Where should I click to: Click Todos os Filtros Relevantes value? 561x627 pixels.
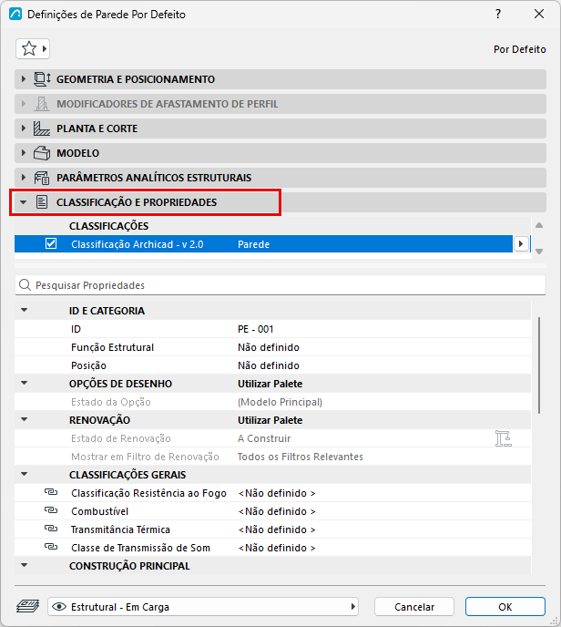click(300, 457)
